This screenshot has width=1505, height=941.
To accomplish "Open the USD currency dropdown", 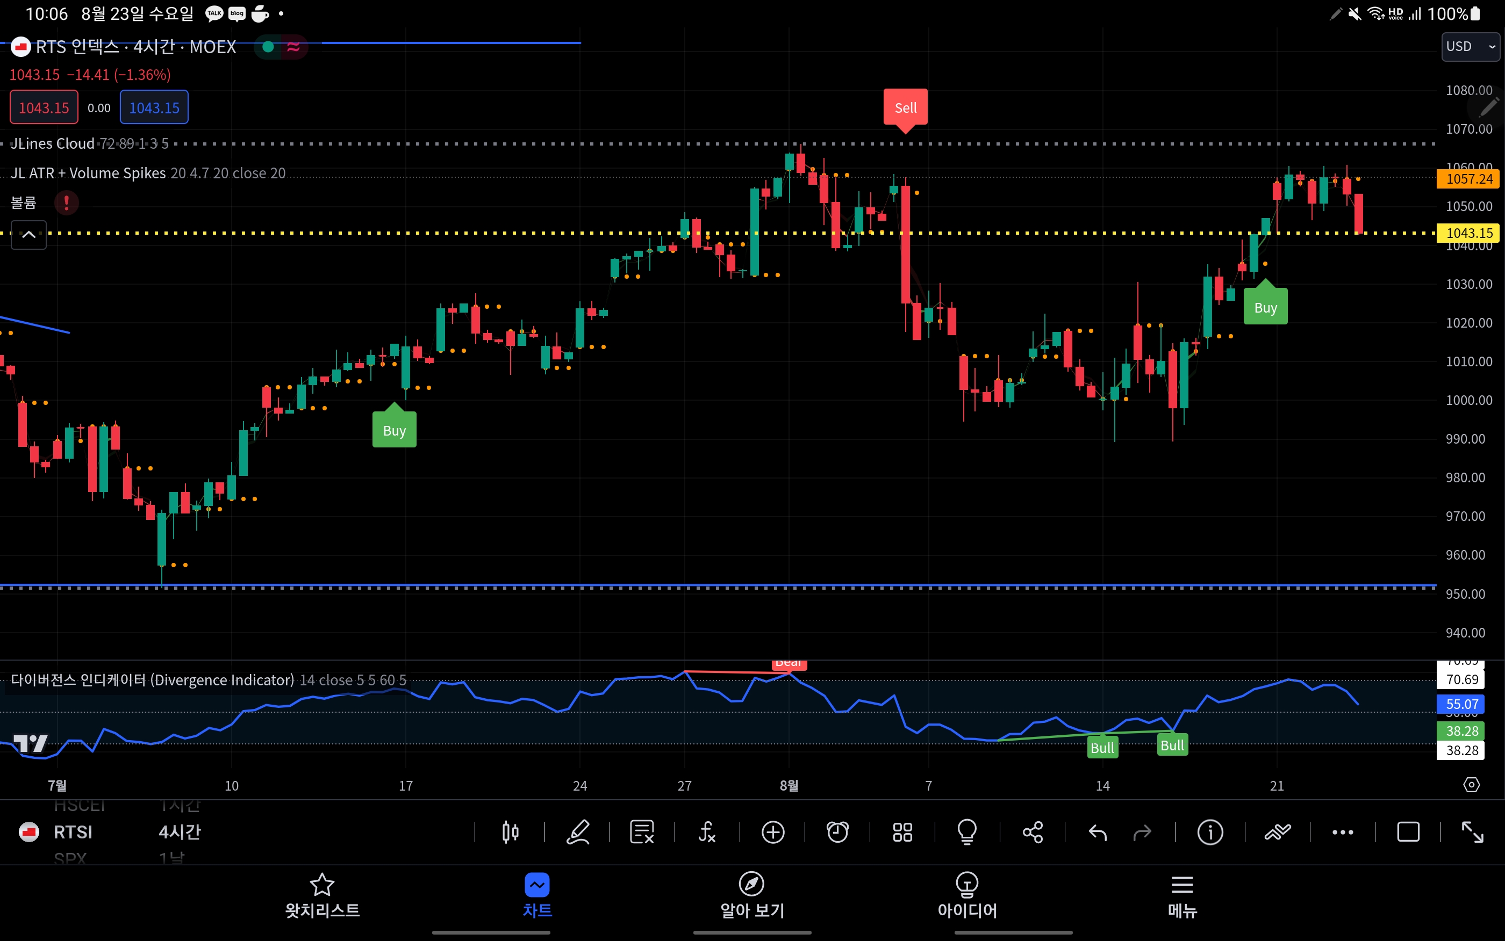I will pos(1471,47).
